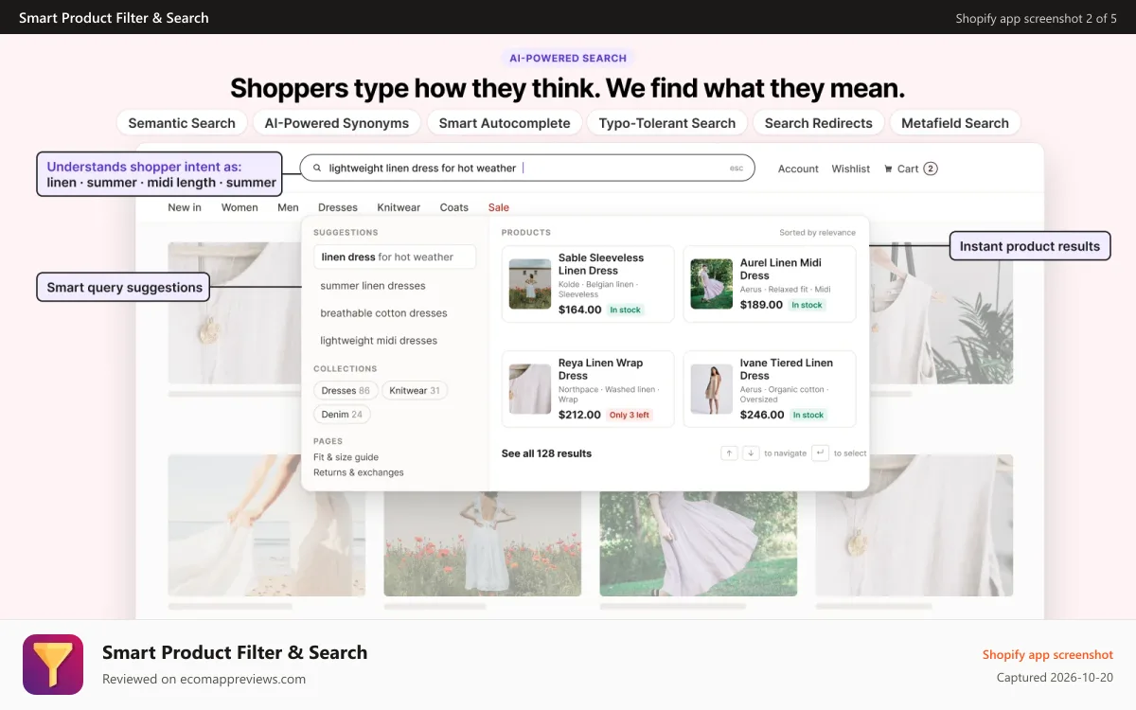Click the Typo-Tolerant Search feature pill
This screenshot has height=710, width=1136.
click(667, 123)
